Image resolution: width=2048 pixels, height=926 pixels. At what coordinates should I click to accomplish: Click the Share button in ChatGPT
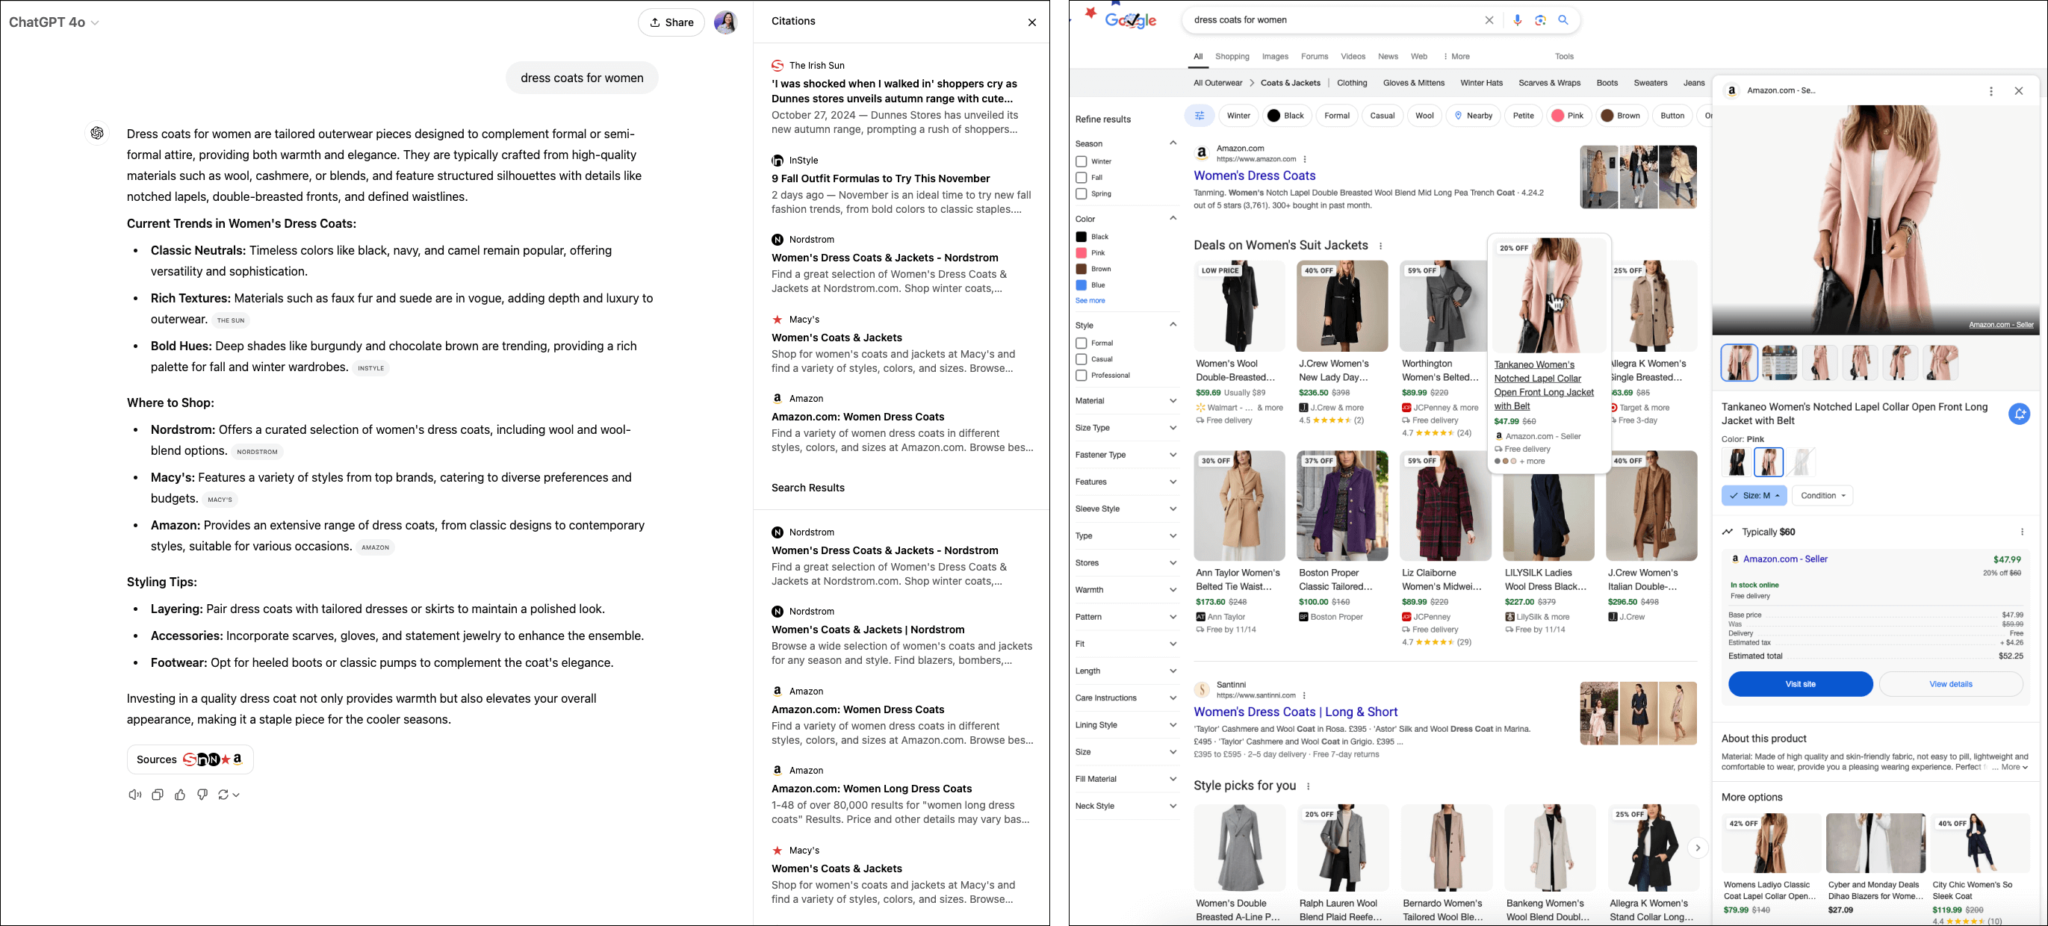[671, 22]
